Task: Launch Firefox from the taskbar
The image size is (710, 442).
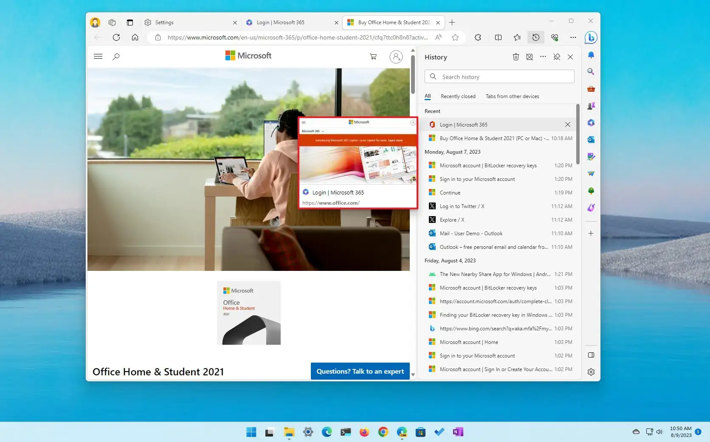Action: click(364, 432)
